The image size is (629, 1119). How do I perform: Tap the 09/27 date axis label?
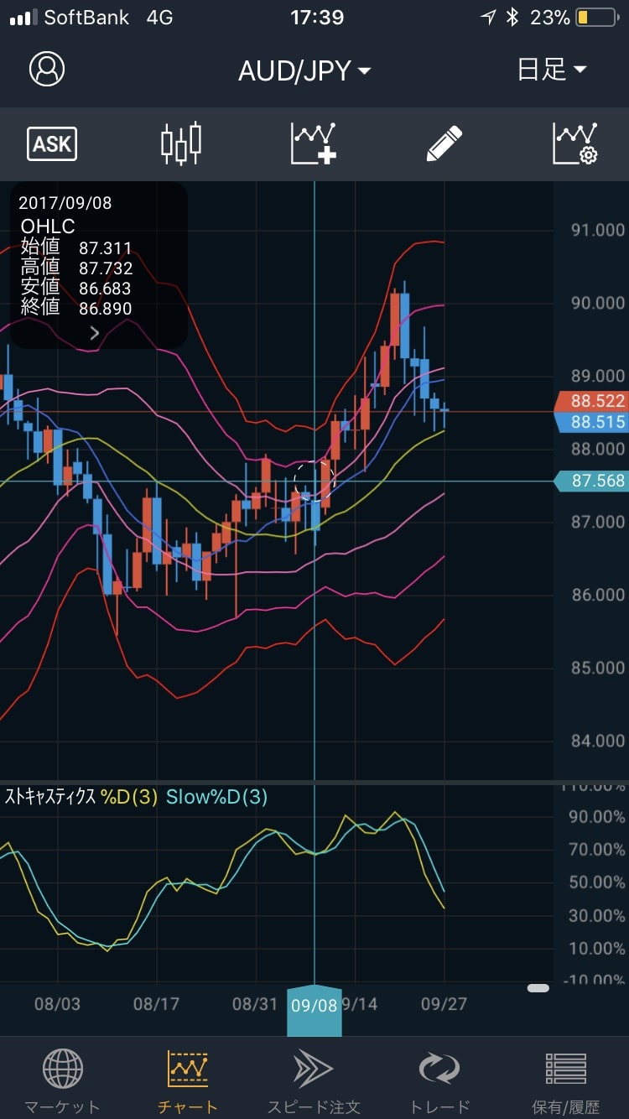pyautogui.click(x=444, y=1003)
